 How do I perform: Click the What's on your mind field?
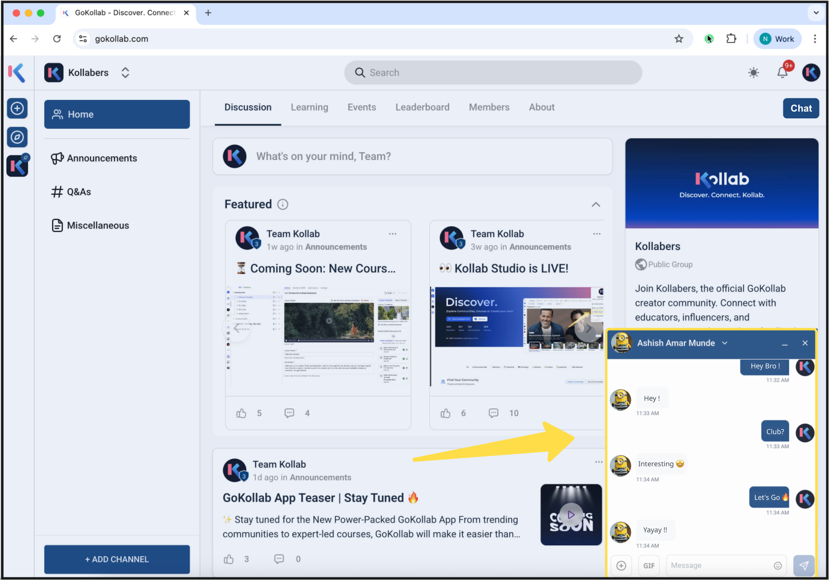(413, 156)
